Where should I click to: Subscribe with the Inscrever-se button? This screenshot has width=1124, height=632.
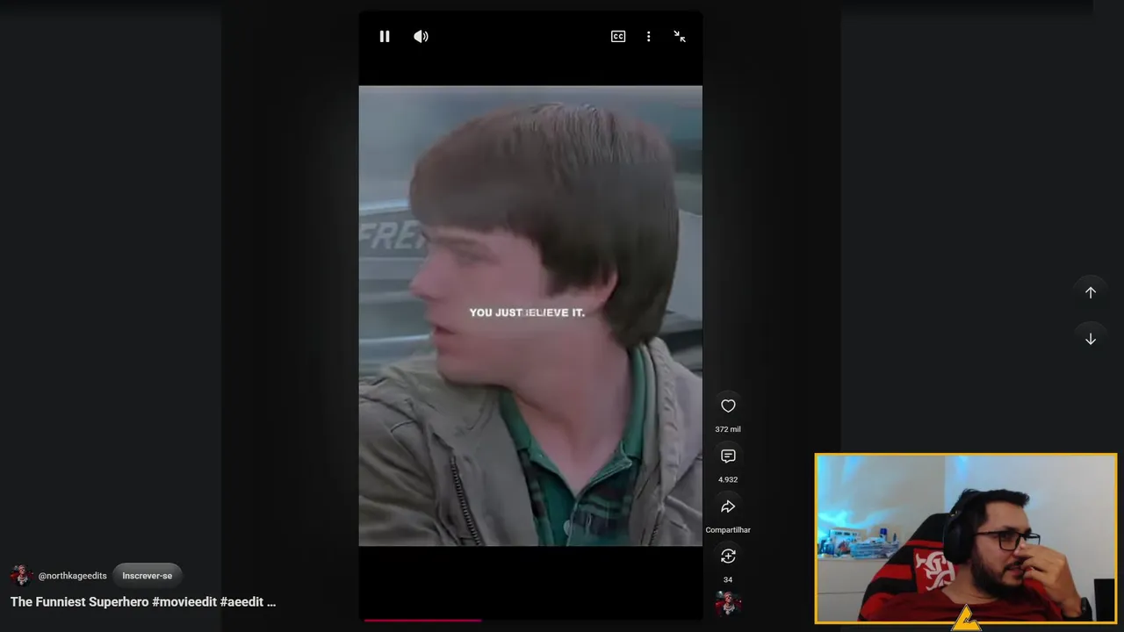[x=147, y=576]
